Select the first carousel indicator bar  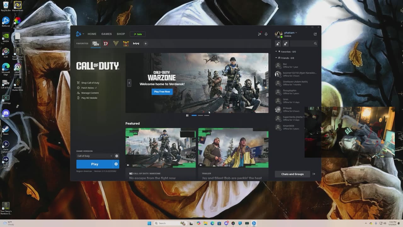pyautogui.click(x=194, y=115)
